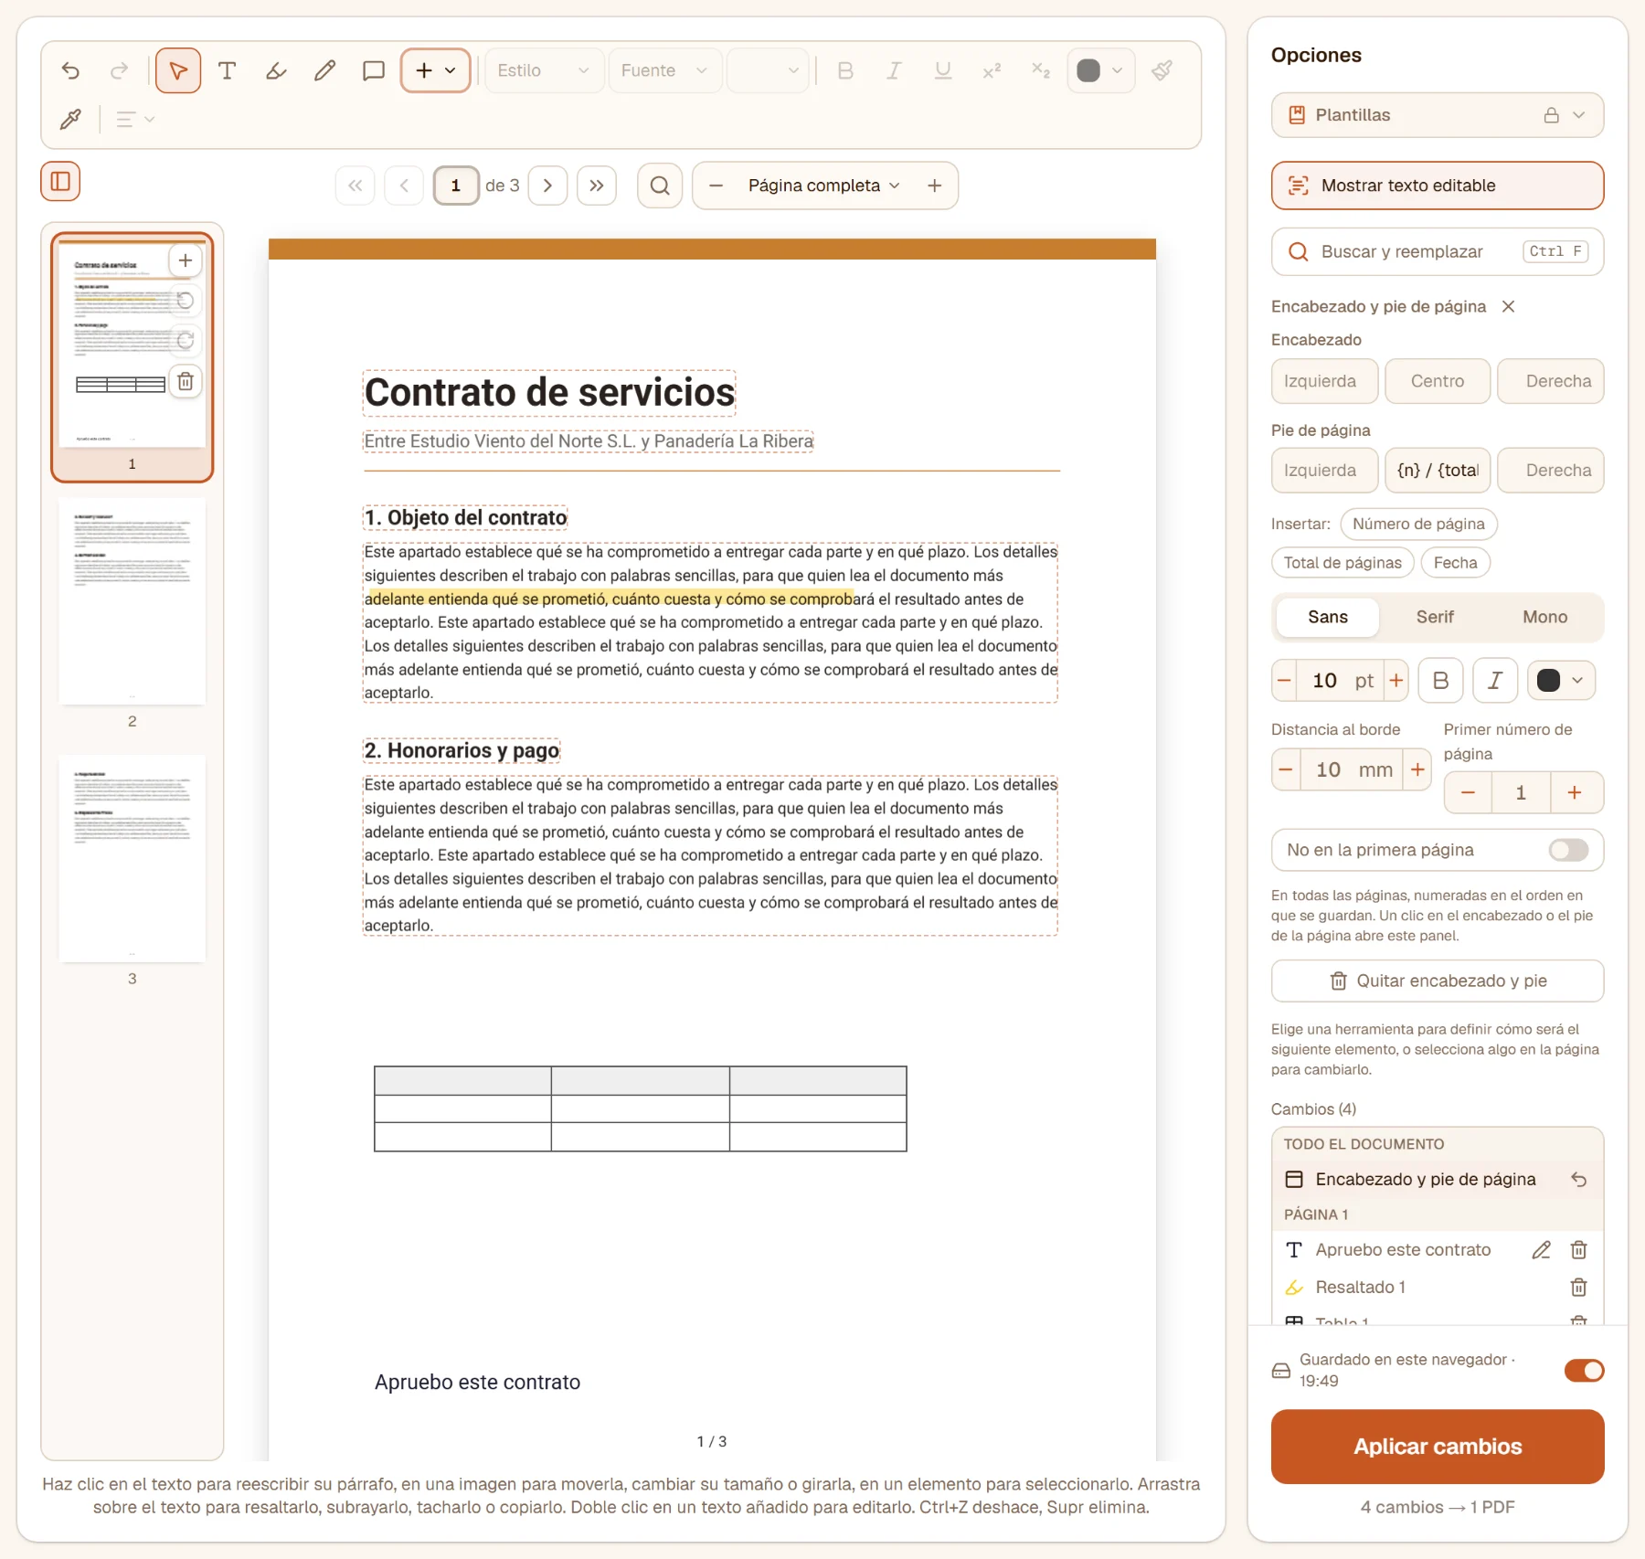Open the magnifier search button
The width and height of the screenshot is (1645, 1559).
click(660, 186)
